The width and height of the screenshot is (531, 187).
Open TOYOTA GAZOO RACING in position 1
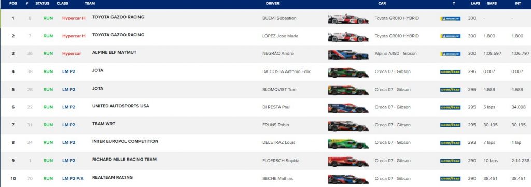point(118,17)
